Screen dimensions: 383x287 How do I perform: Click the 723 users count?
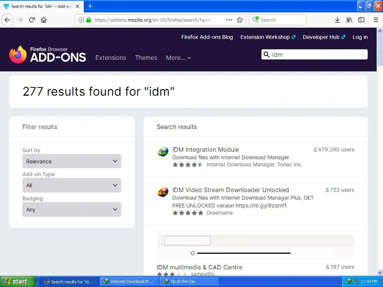click(340, 190)
